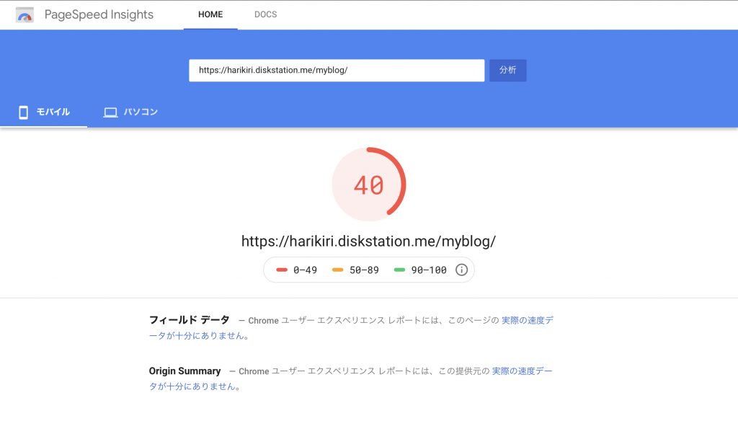This screenshot has width=738, height=421.
Task: Click the Origin Summary heading
Action: point(184,371)
